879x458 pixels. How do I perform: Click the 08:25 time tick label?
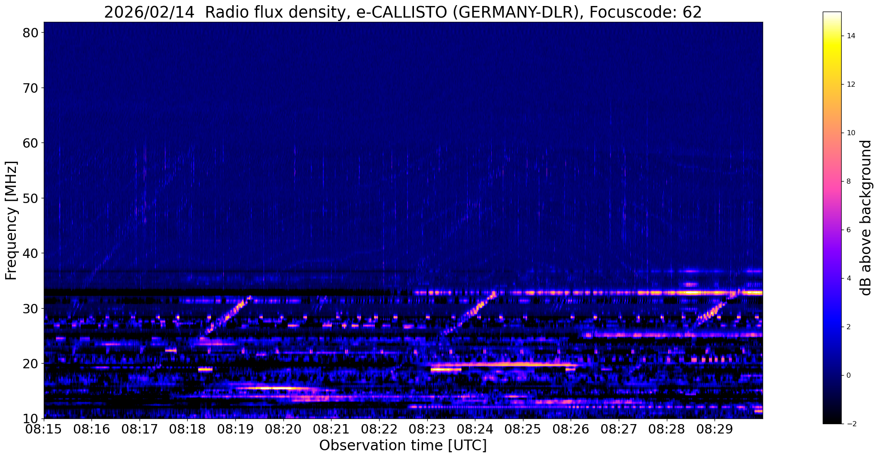(523, 429)
